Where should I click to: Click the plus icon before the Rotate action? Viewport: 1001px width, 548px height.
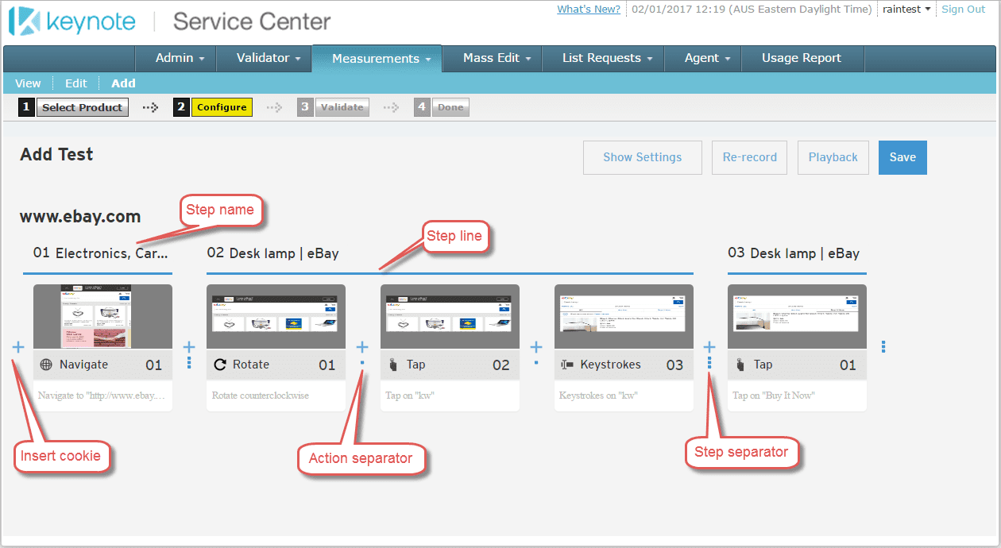click(x=189, y=347)
